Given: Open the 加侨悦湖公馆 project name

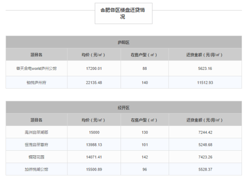Looking at the screenshot, I should [37, 169].
